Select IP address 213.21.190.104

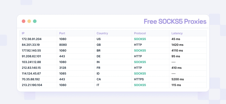(x=32, y=85)
